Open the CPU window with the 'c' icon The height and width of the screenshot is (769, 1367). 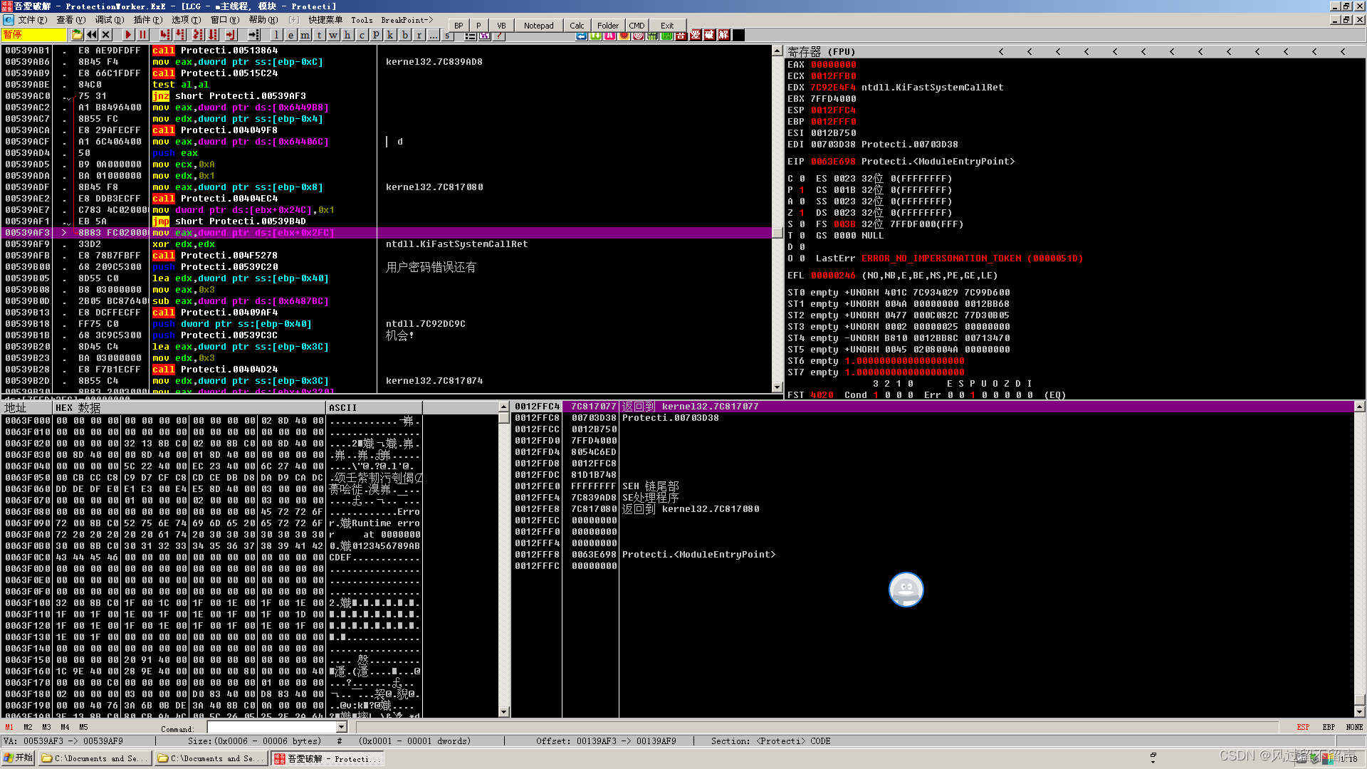tap(362, 35)
